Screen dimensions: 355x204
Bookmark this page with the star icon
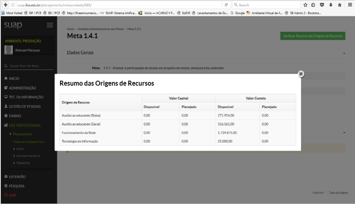tap(305, 5)
